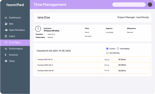Click the Tuesday 2023-08-15 timesheet row
Screen dimensions: 155x94
pyautogui.click(x=93, y=59)
